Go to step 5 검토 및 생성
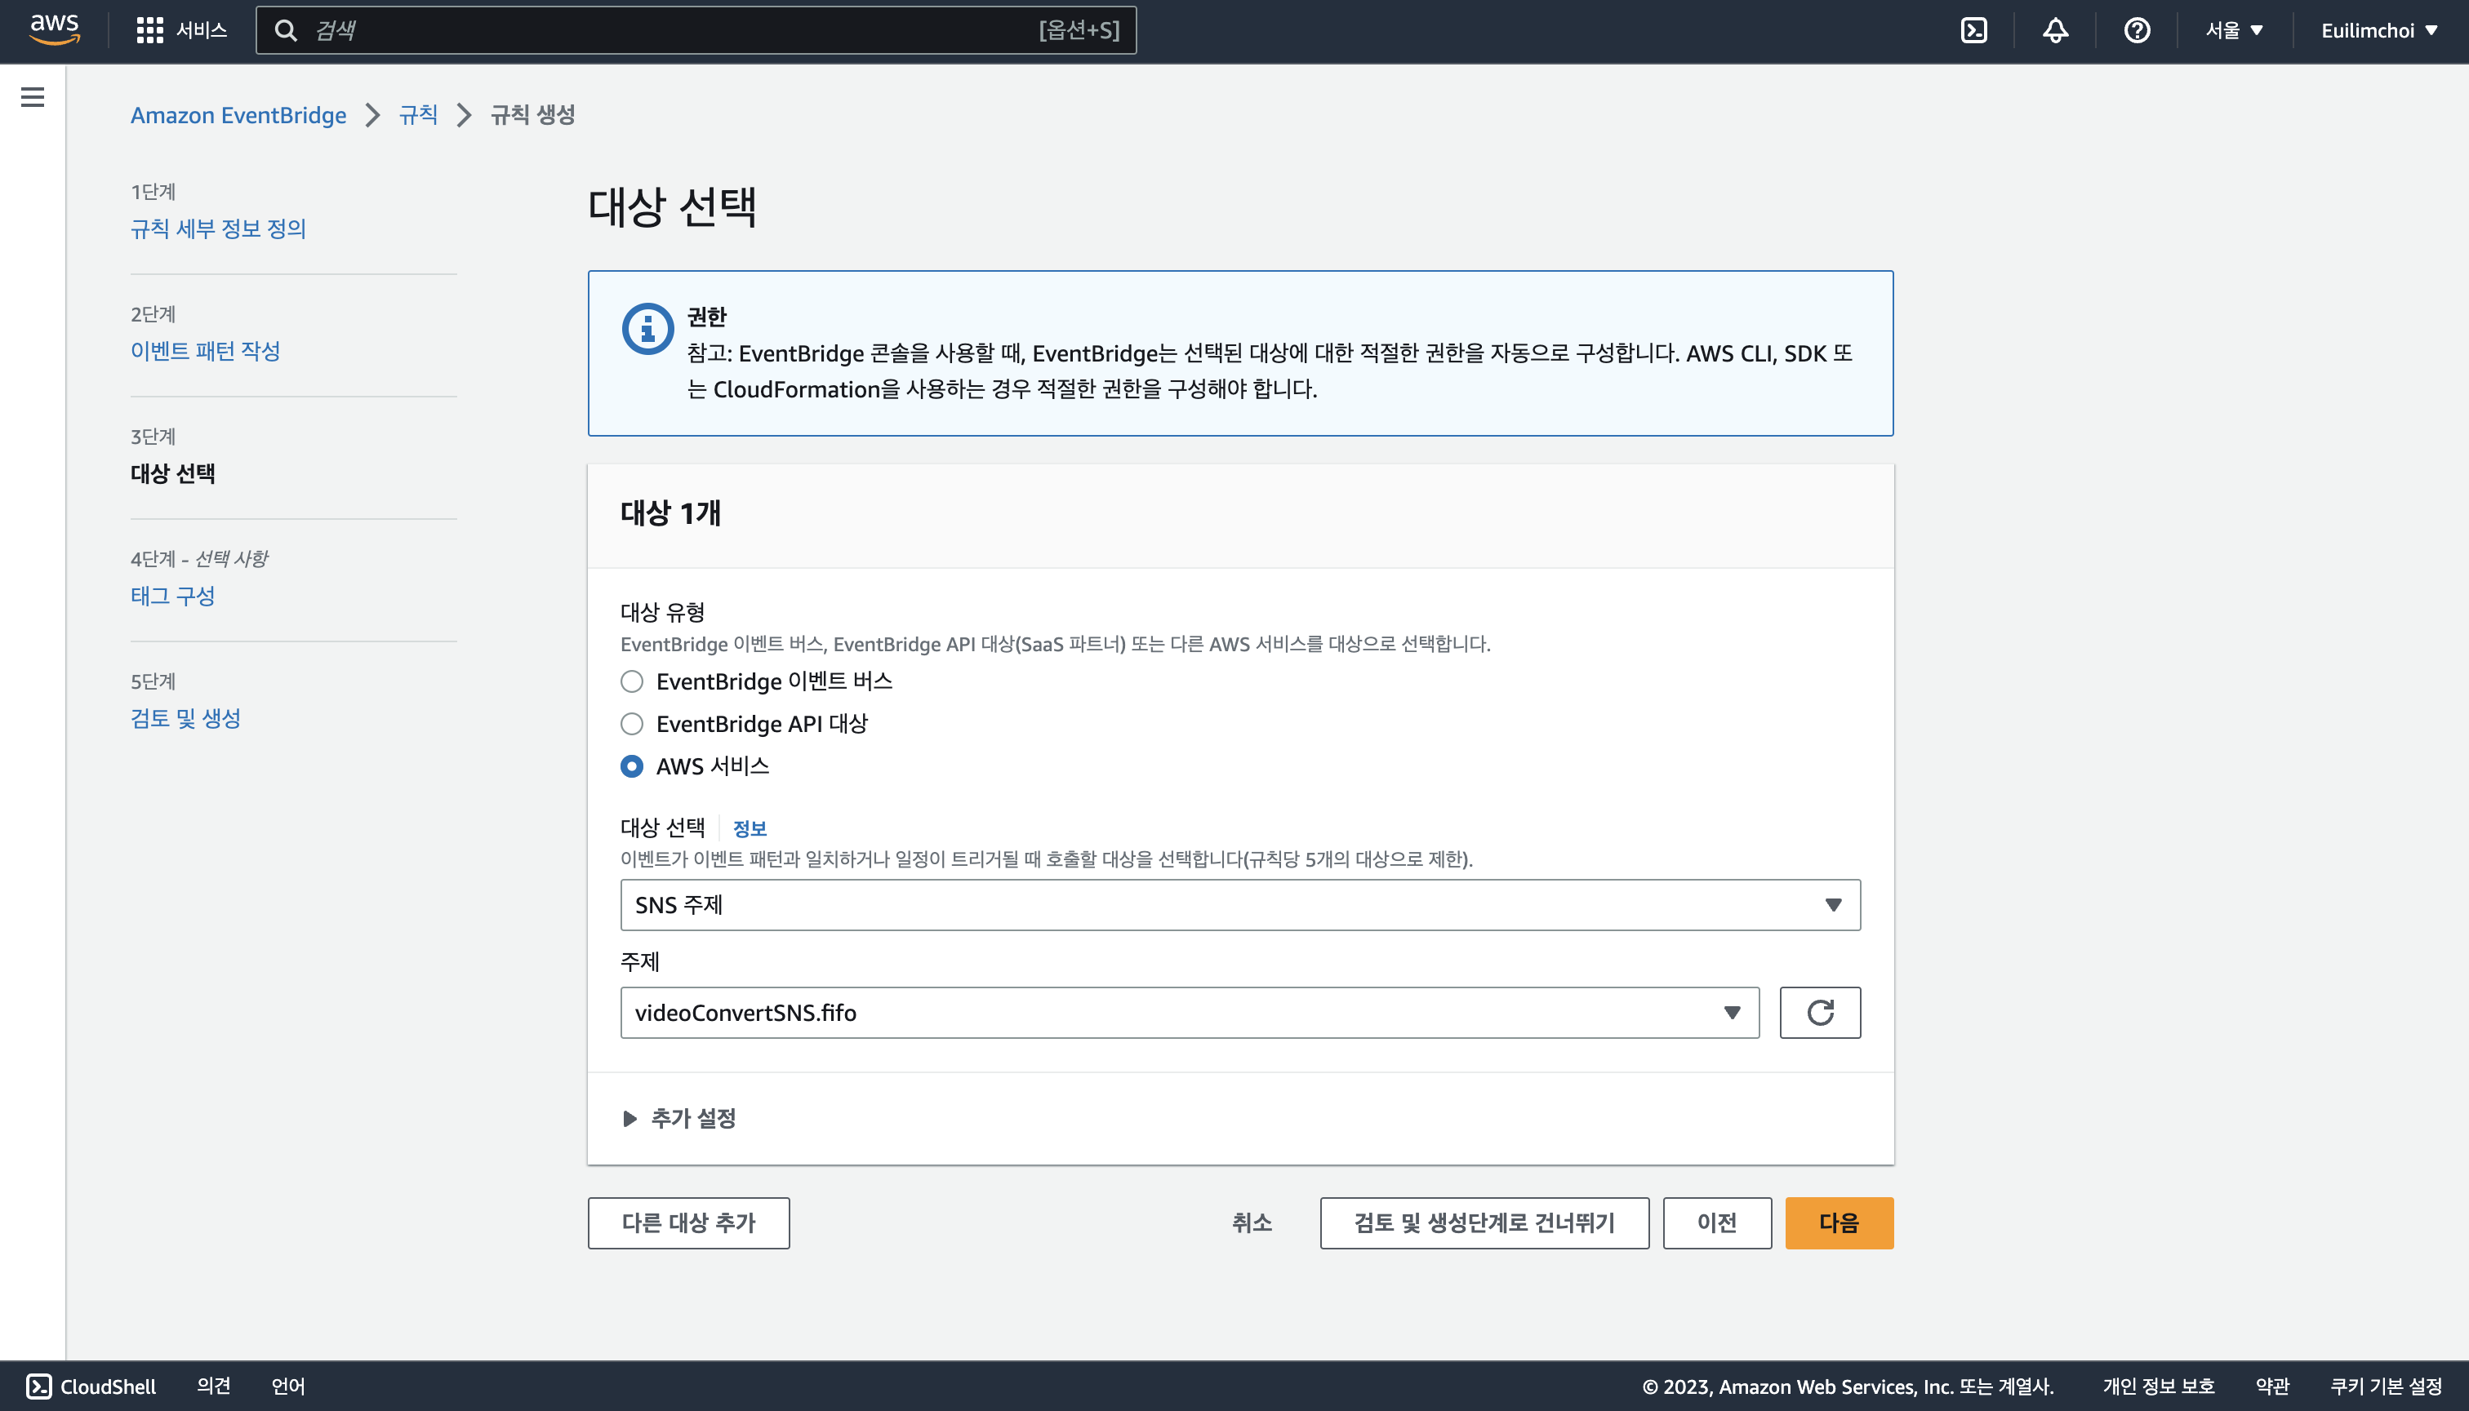The width and height of the screenshot is (2469, 1411). [x=185, y=718]
